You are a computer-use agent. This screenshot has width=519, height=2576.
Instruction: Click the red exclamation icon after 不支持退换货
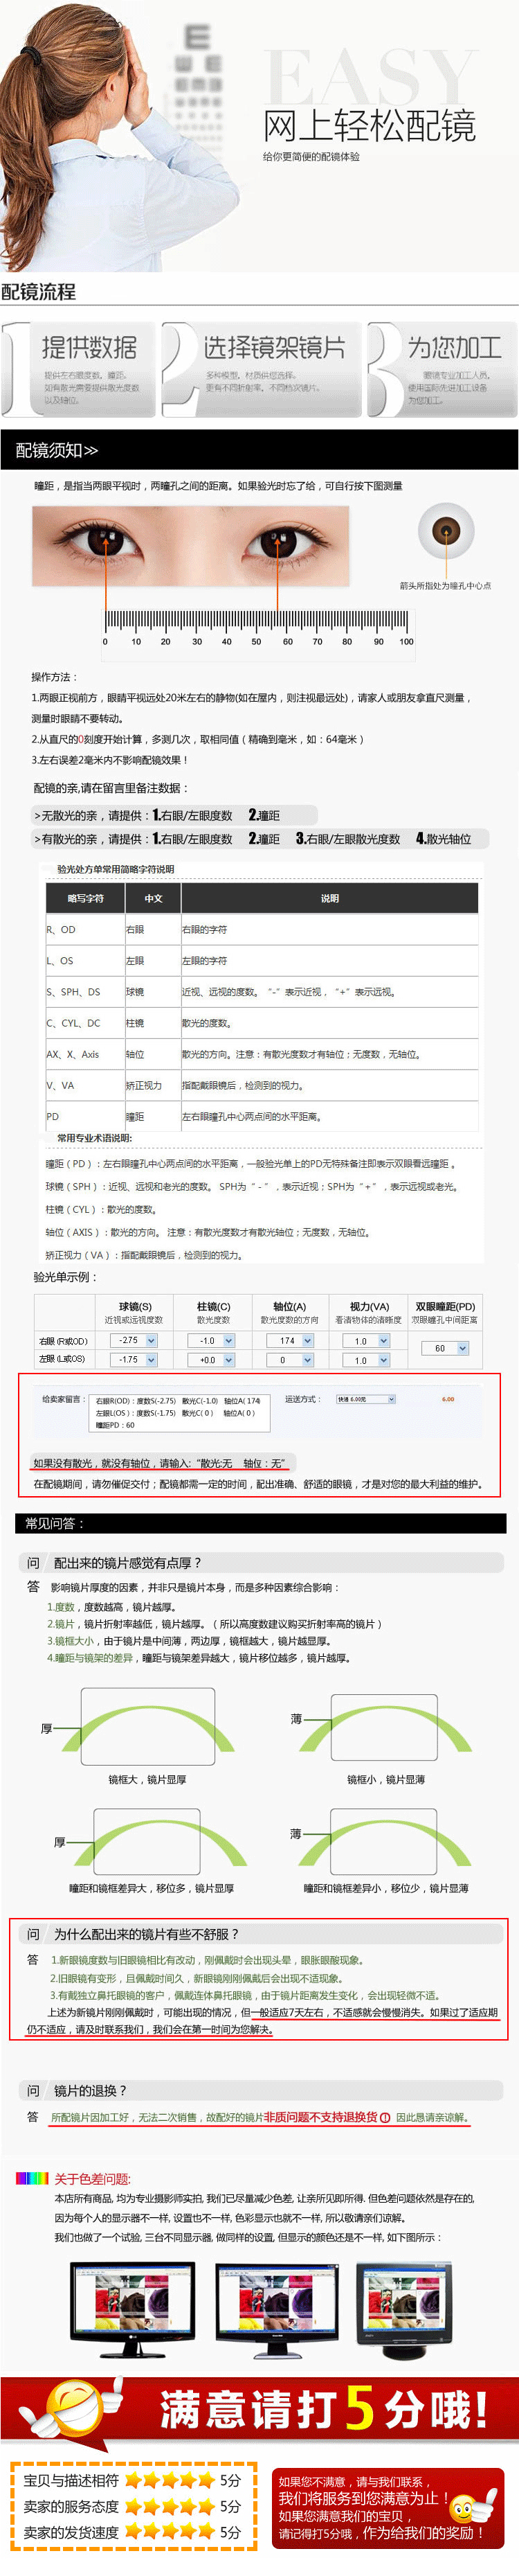[385, 2117]
